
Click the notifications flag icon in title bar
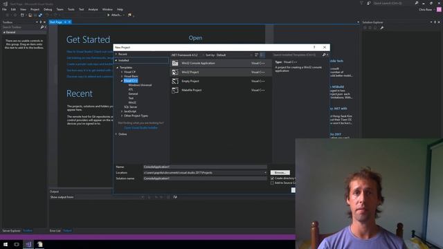pos(361,3)
